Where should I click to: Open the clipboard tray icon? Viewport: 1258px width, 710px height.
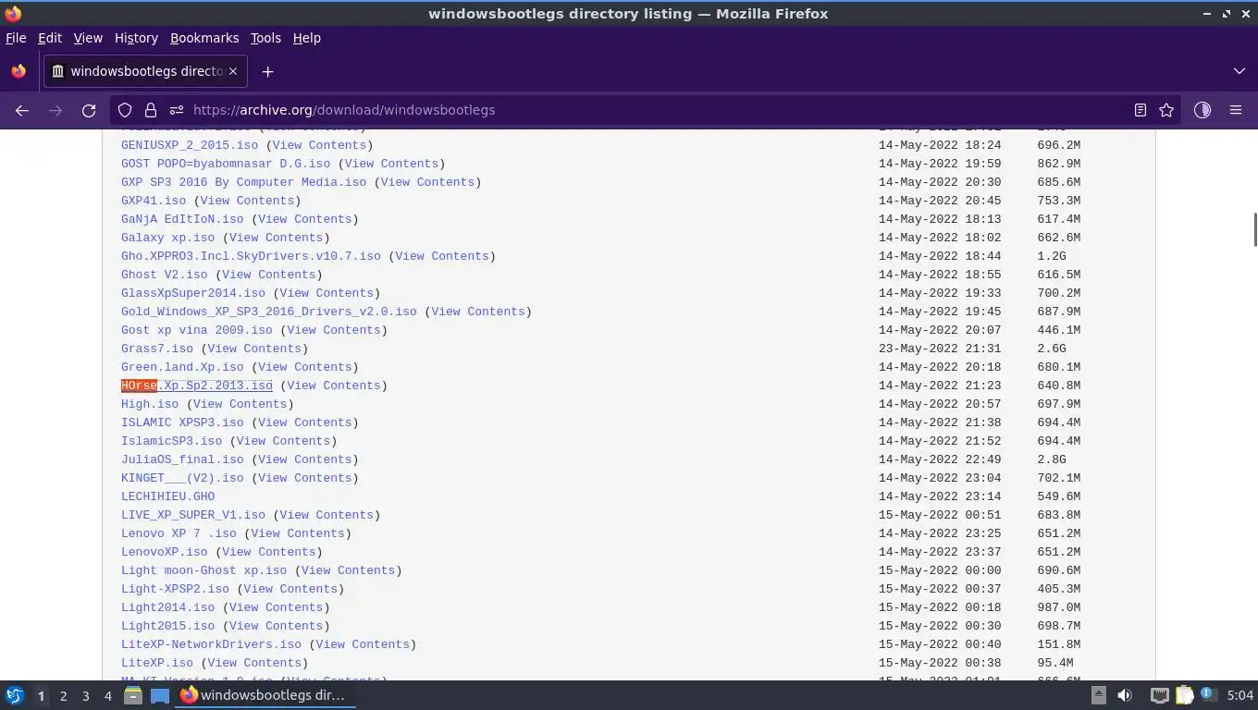click(x=1185, y=695)
